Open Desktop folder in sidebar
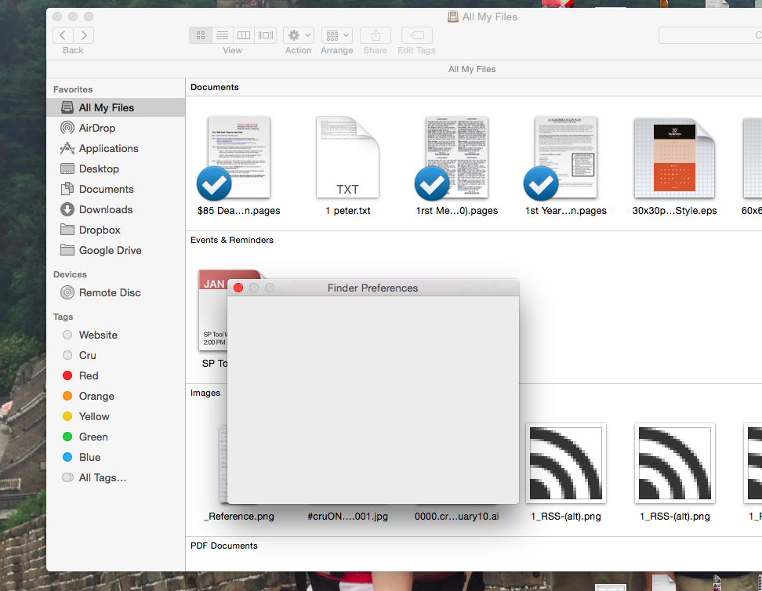Image resolution: width=762 pixels, height=591 pixels. [116, 169]
